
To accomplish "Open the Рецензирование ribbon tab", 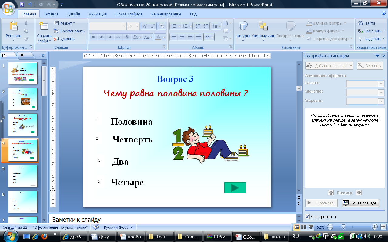I will click(166, 14).
